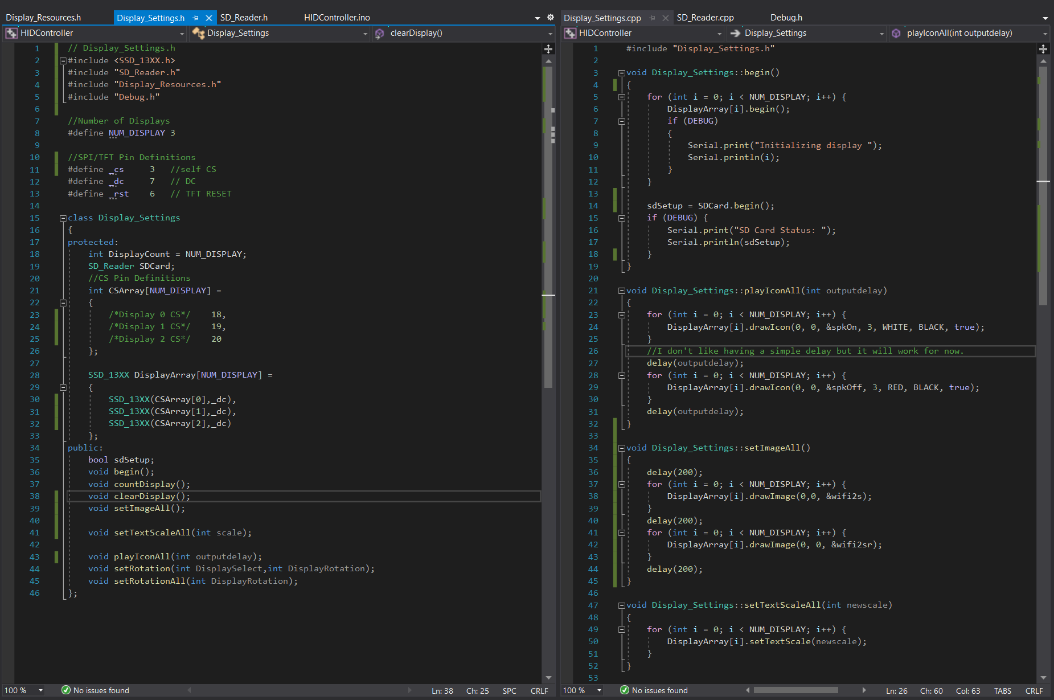1054x700 pixels.
Task: Click right status bar Ln: 26 indicator
Action: 897,691
